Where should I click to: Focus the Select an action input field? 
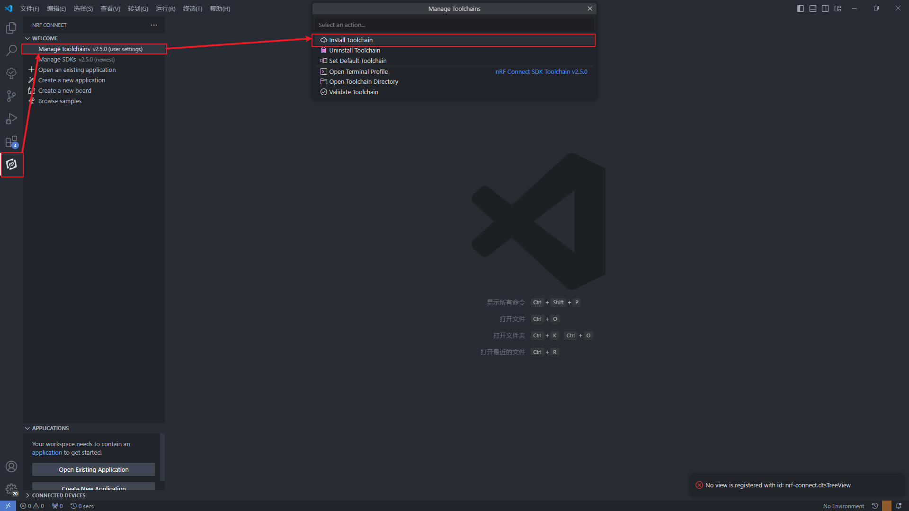(x=454, y=25)
